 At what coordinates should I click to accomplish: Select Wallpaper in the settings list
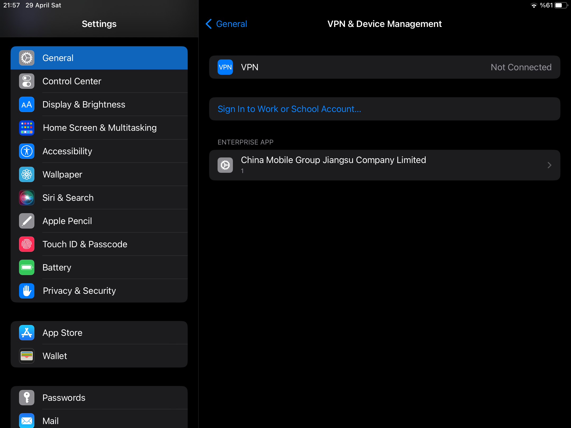pyautogui.click(x=62, y=174)
